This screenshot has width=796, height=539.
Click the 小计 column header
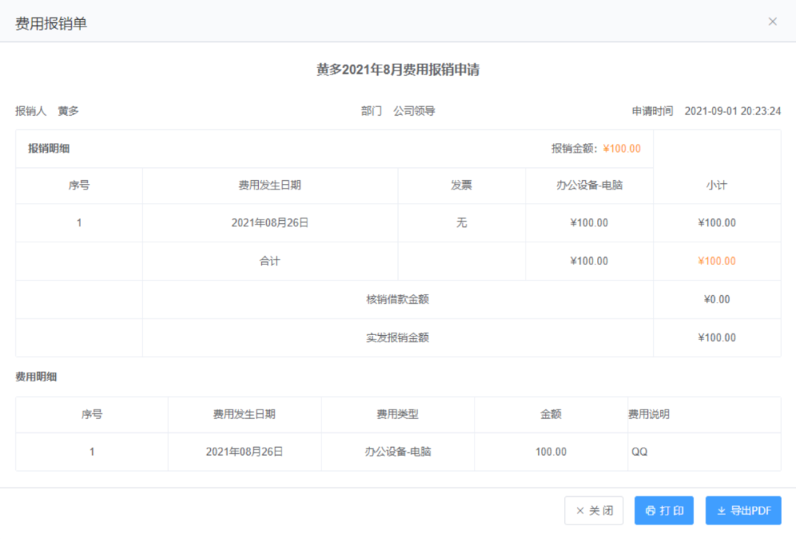(717, 186)
